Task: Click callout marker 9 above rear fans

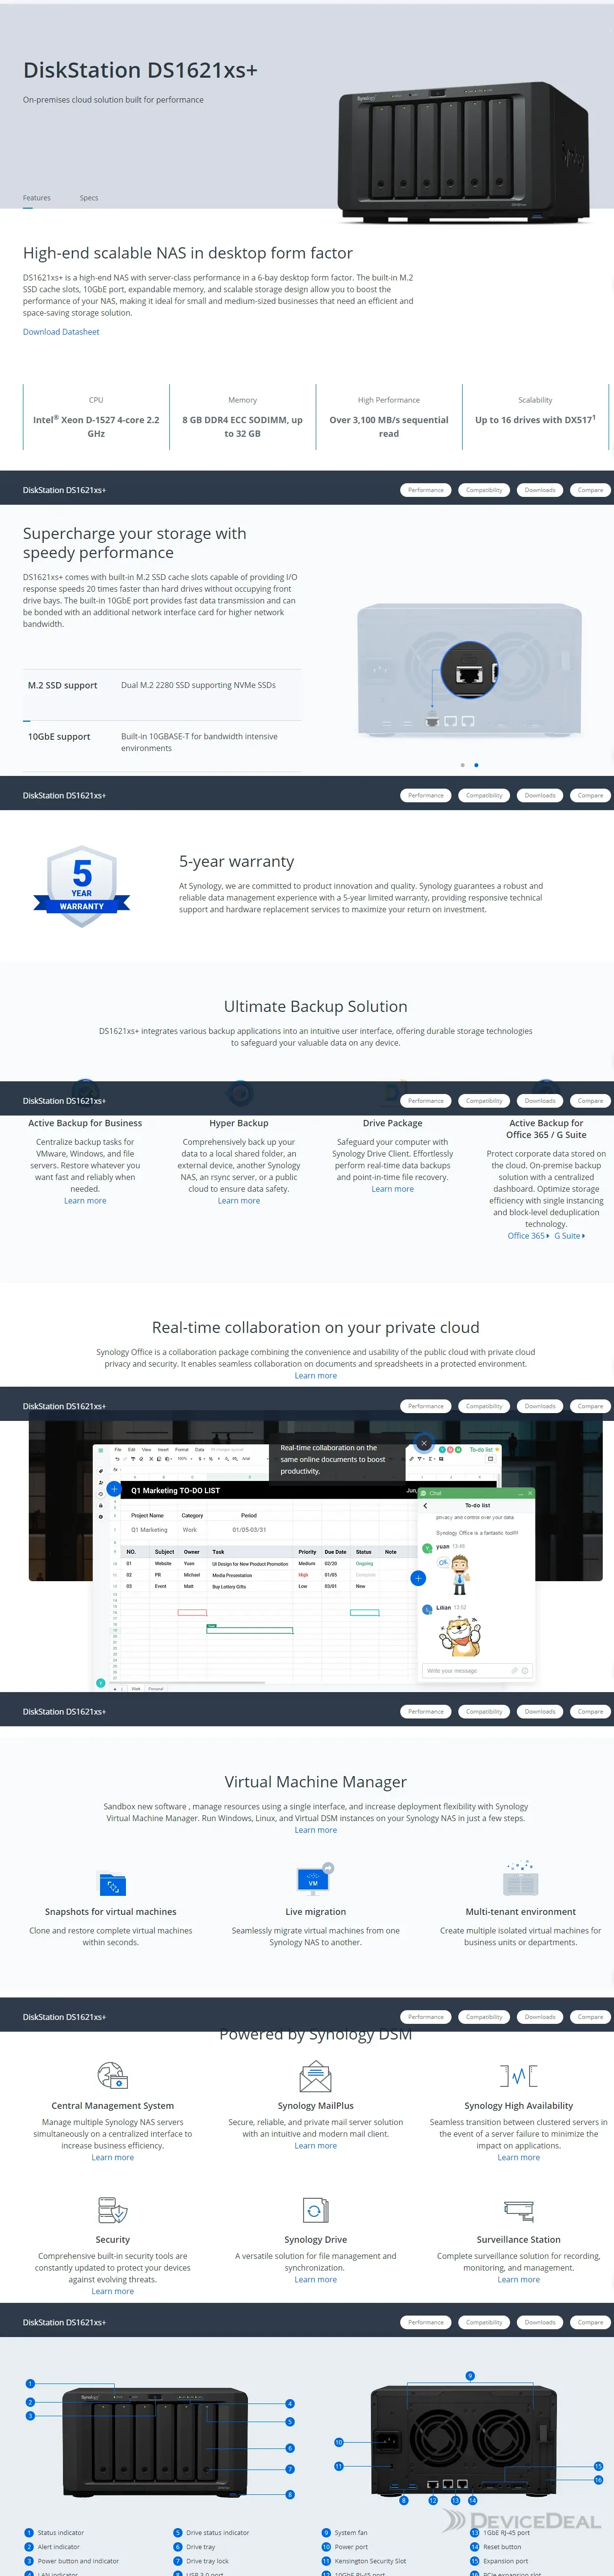Action: tap(470, 2375)
